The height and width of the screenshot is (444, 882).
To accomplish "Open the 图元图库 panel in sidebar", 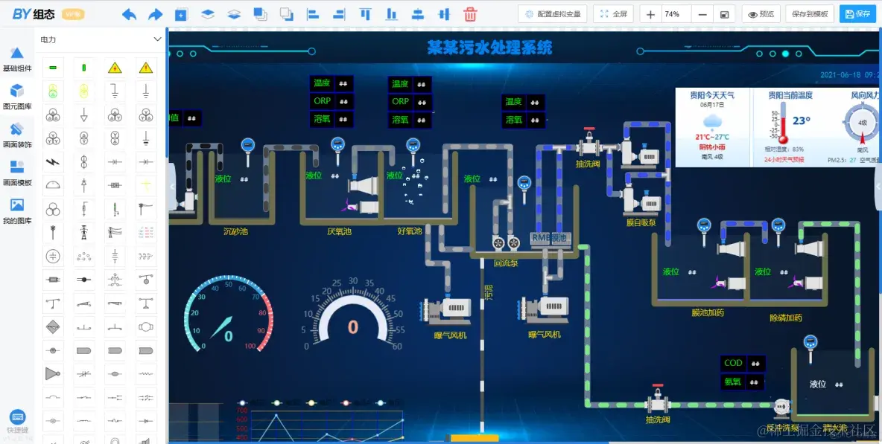I will coord(16,97).
